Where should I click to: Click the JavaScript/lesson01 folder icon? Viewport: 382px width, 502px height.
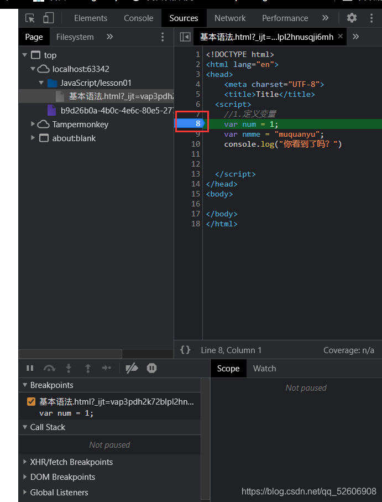pos(52,83)
